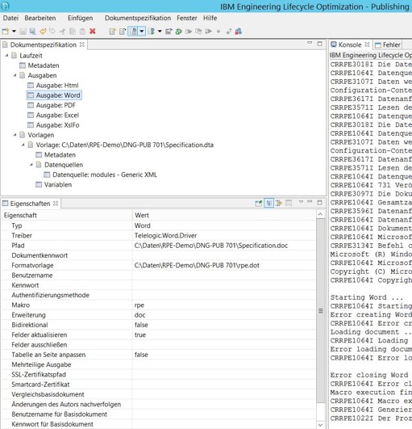The height and width of the screenshot is (429, 412).
Task: Click the New document specification icon
Action: pos(5,32)
